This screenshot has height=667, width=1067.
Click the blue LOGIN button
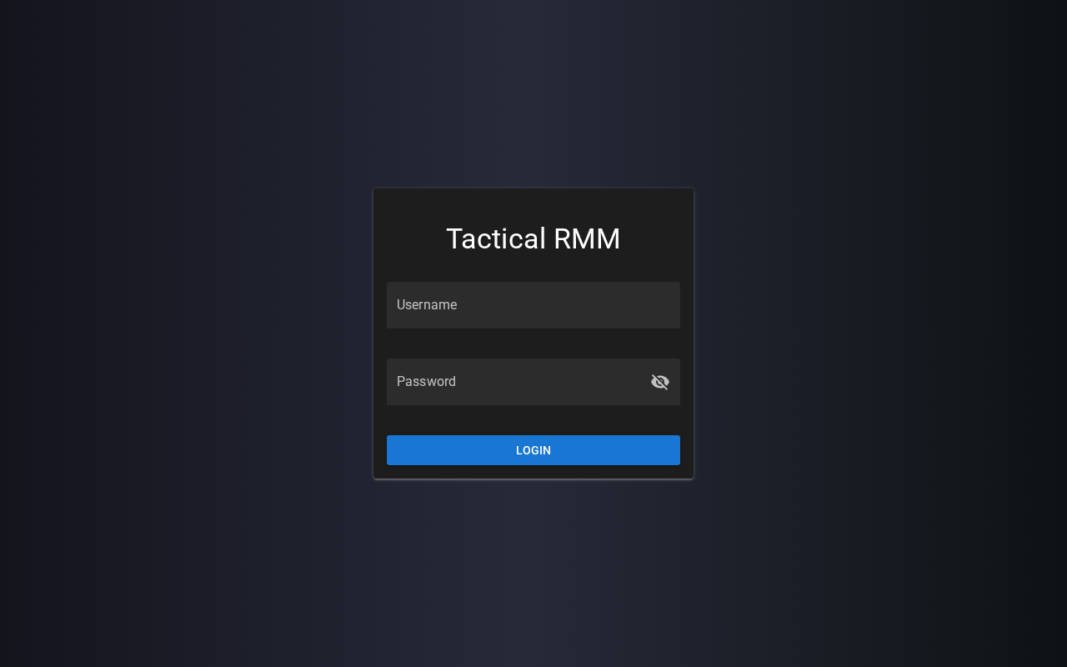[x=533, y=450]
